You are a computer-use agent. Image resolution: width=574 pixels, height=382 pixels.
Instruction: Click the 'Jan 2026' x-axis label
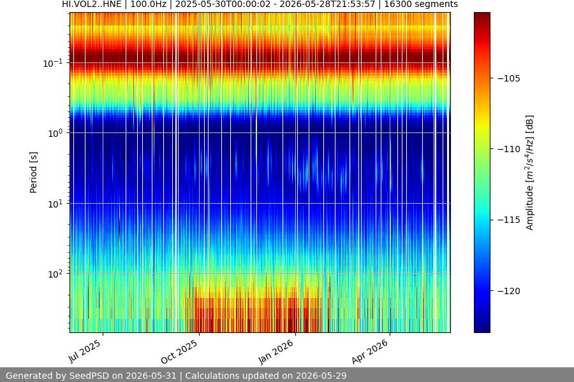(x=276, y=351)
